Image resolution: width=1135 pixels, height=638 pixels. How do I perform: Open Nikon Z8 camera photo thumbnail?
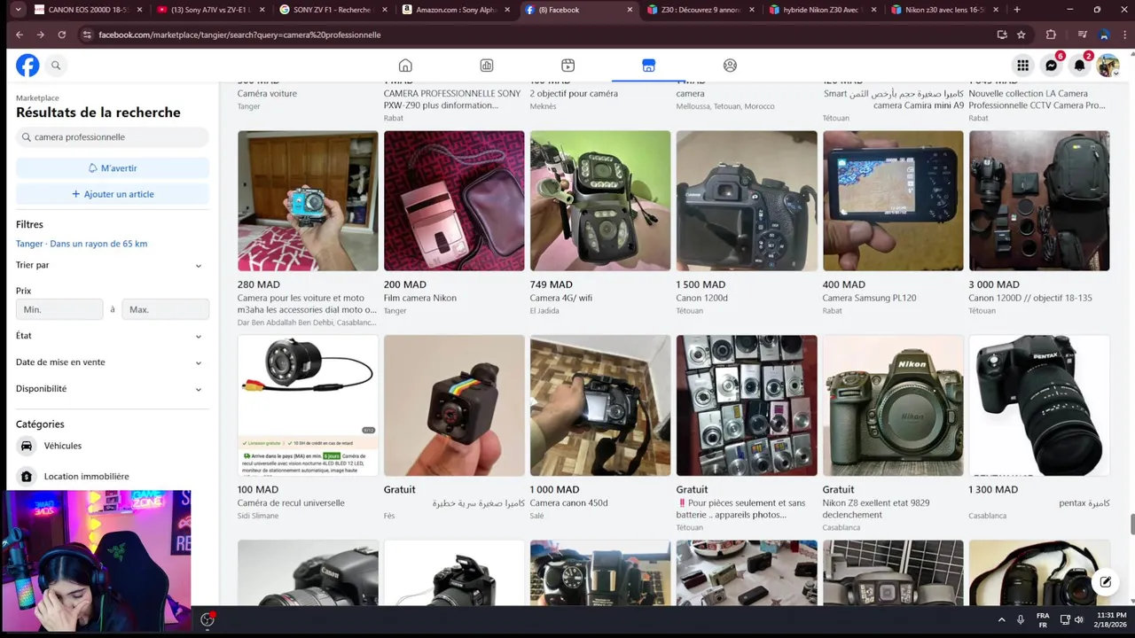pos(893,406)
